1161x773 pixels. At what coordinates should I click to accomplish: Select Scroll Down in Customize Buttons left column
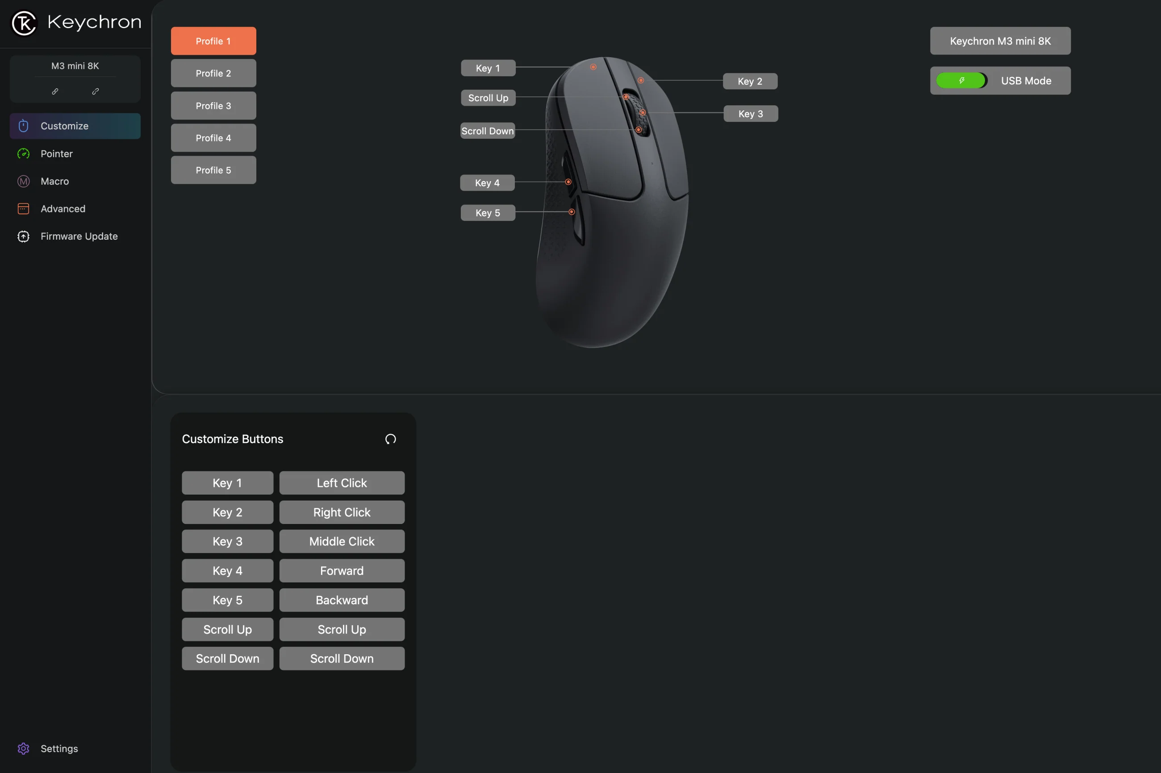[227, 659]
